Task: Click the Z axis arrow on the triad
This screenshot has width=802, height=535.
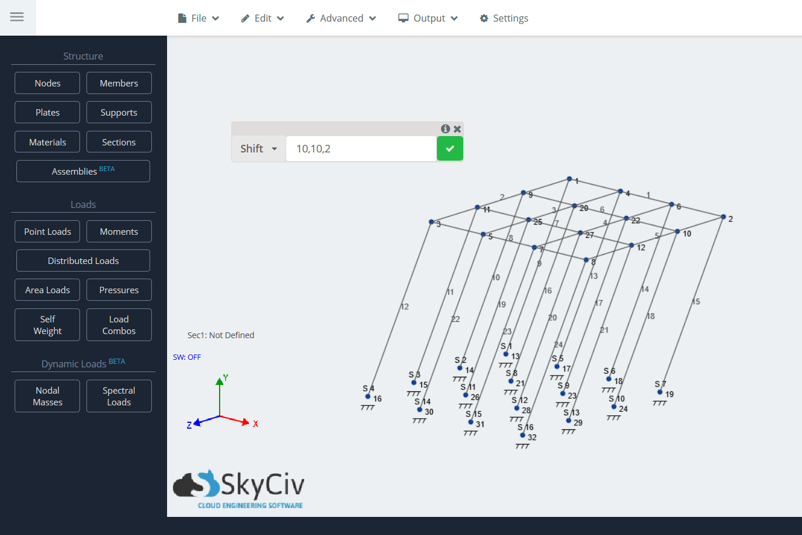Action: 197,422
